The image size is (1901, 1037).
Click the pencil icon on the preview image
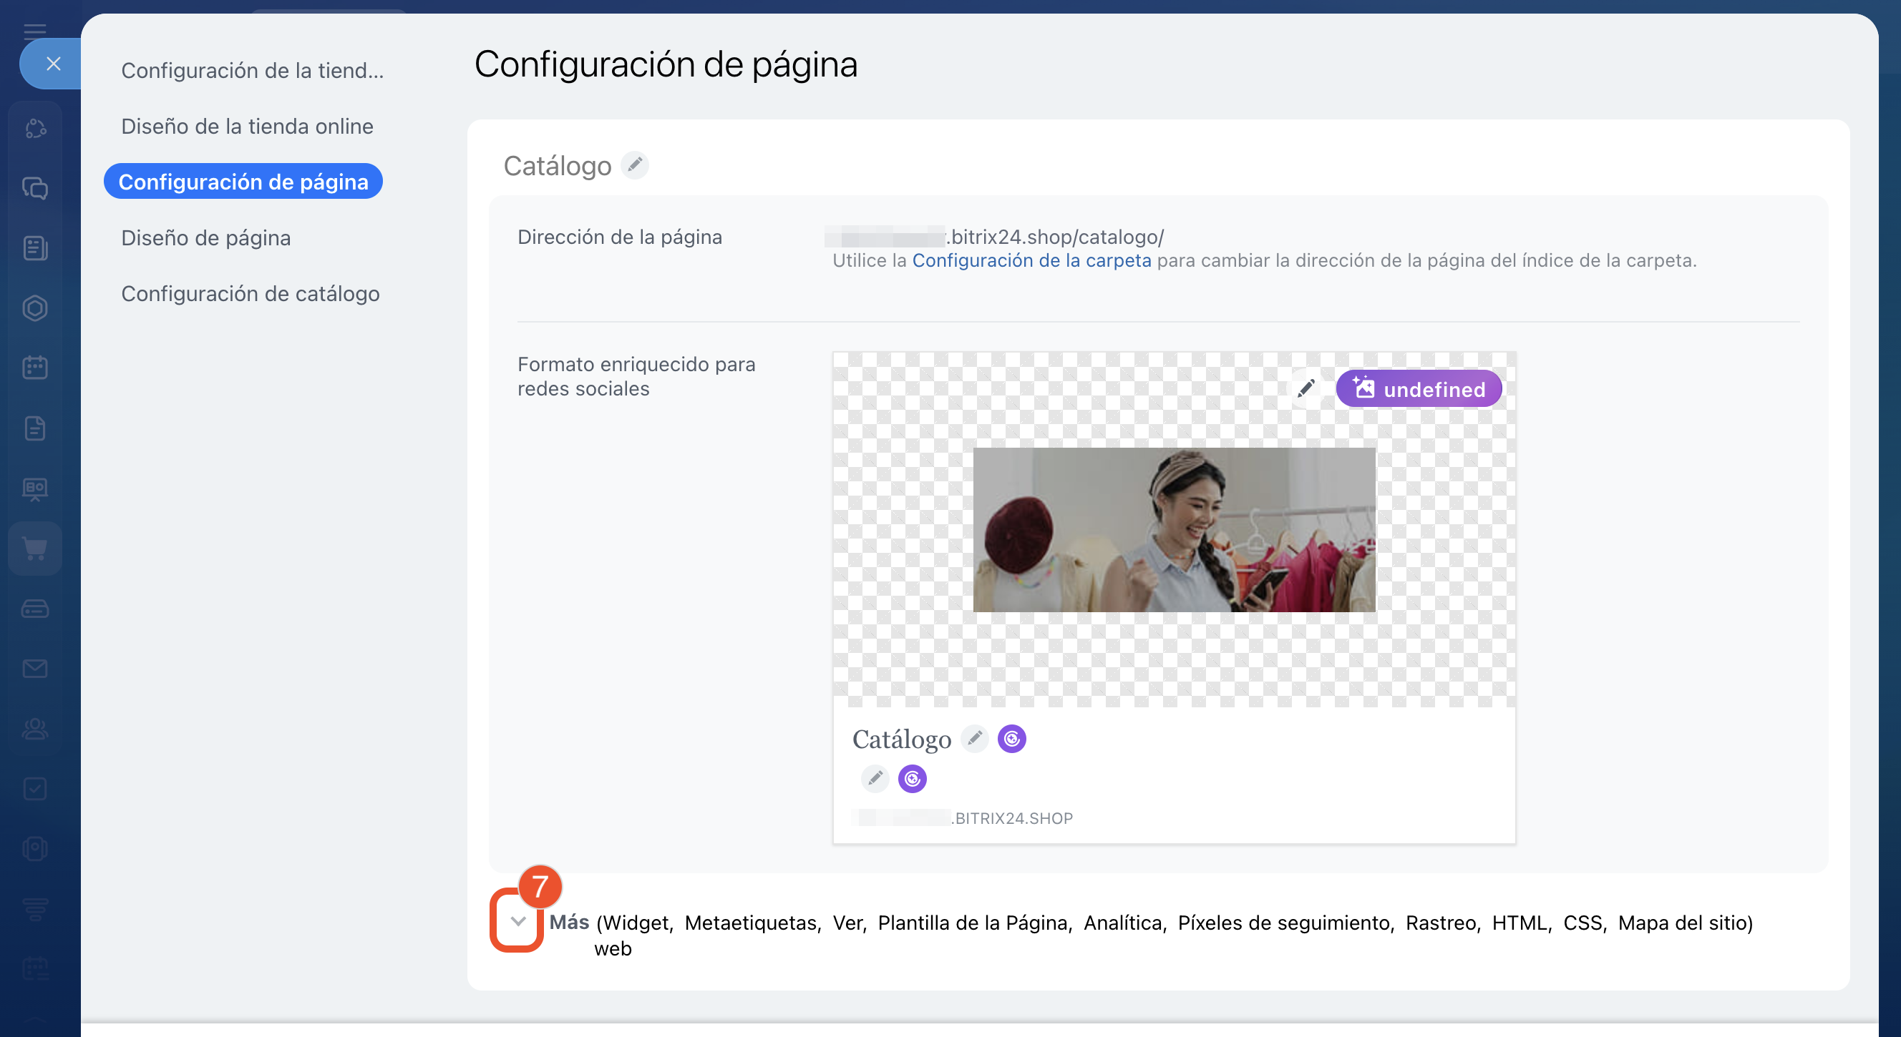pos(1306,388)
